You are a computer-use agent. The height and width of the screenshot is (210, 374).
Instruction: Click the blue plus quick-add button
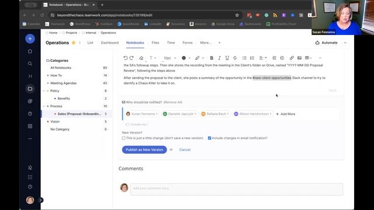pyautogui.click(x=30, y=39)
